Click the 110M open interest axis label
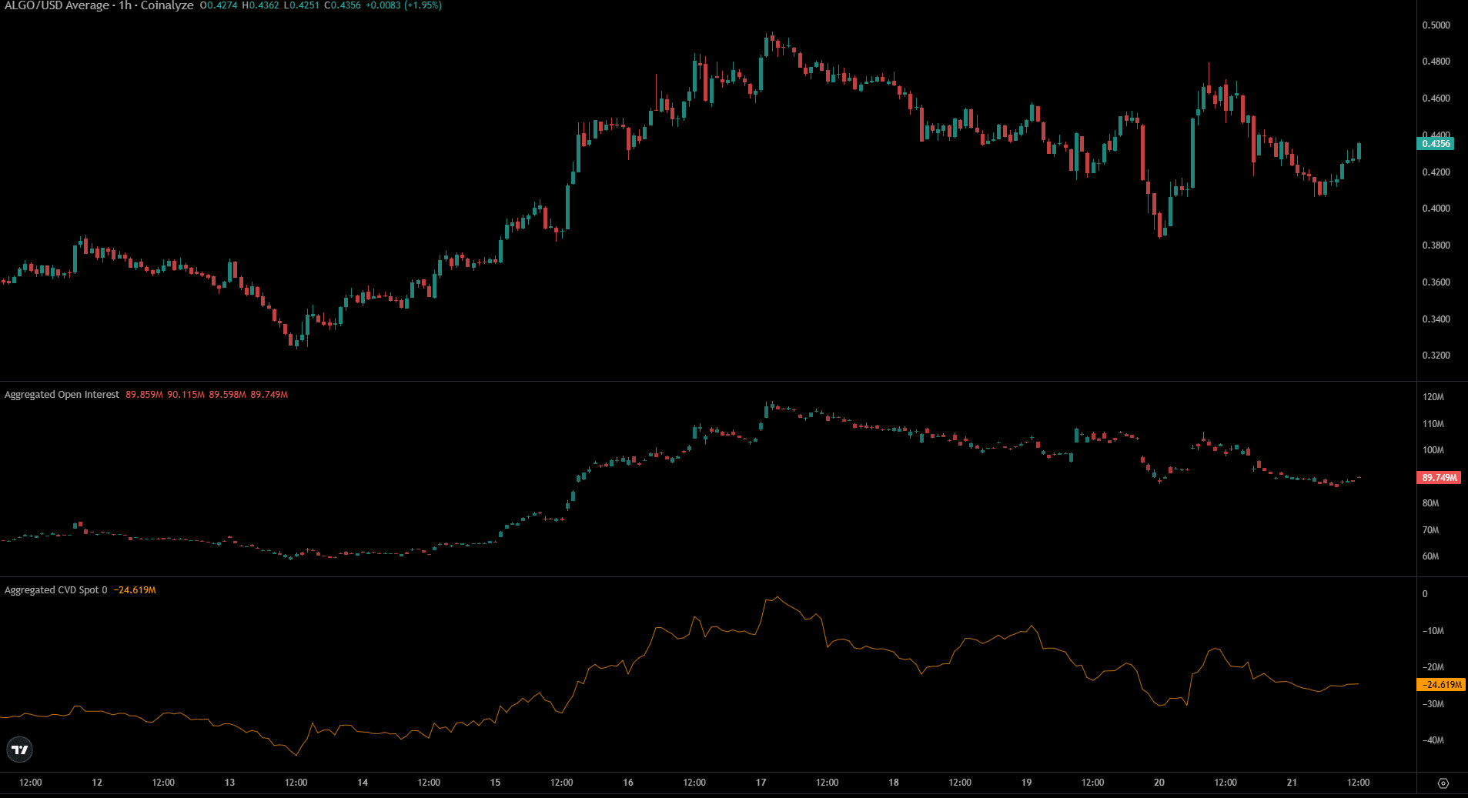Screen dimensions: 1468x798 click(1433, 424)
